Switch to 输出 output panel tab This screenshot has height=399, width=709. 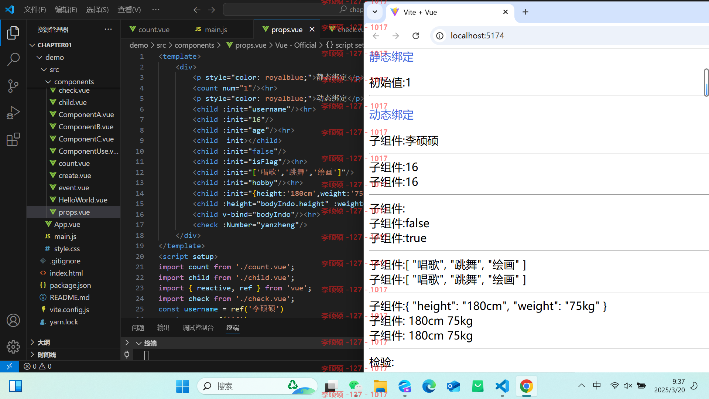[163, 328]
